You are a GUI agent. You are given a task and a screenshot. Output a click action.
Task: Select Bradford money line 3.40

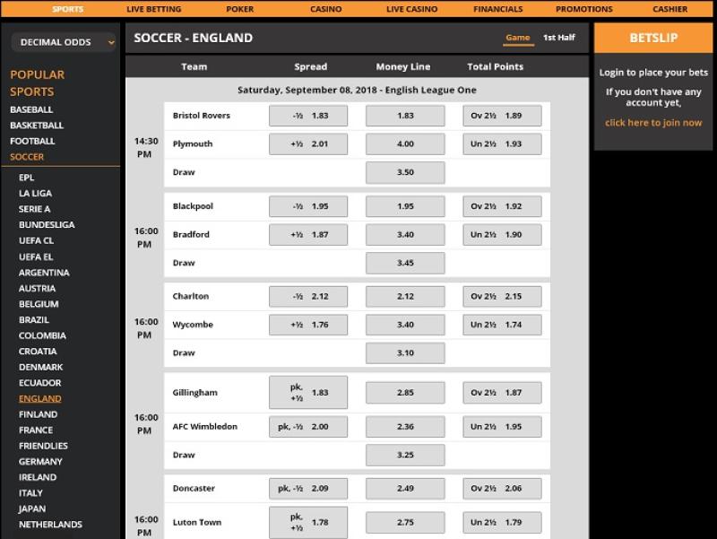pos(405,235)
